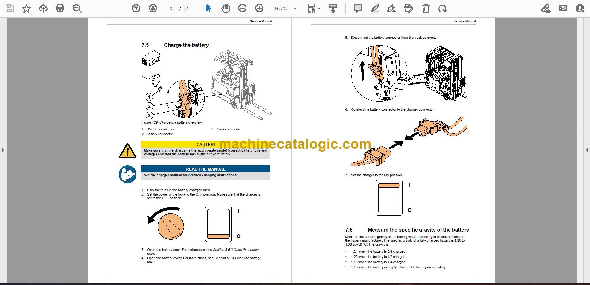The image size is (590, 285).
Task: Delete with the trash can icon
Action: 426,9
